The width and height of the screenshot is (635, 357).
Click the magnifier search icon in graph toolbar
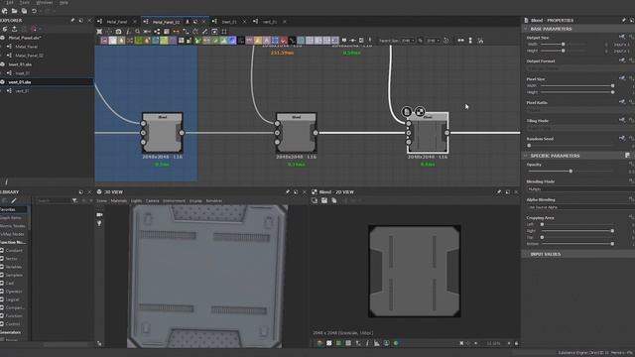click(x=138, y=32)
